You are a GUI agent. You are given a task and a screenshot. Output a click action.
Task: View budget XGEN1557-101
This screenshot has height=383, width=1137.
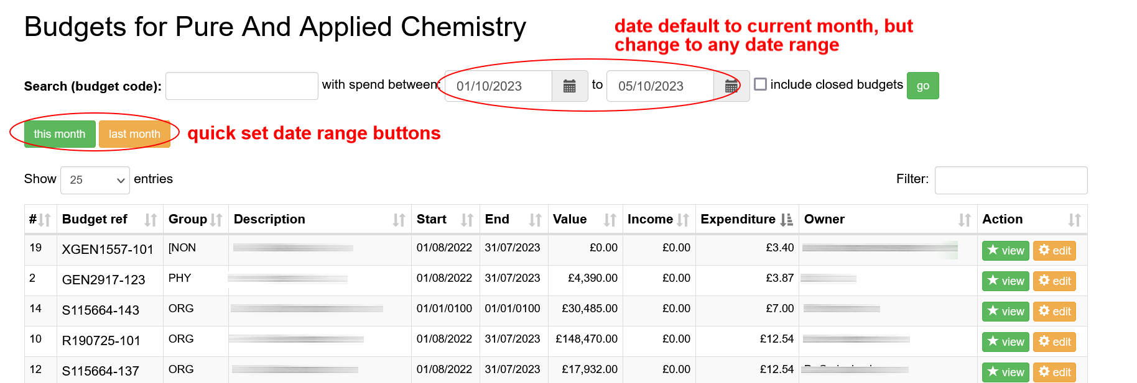[1005, 251]
